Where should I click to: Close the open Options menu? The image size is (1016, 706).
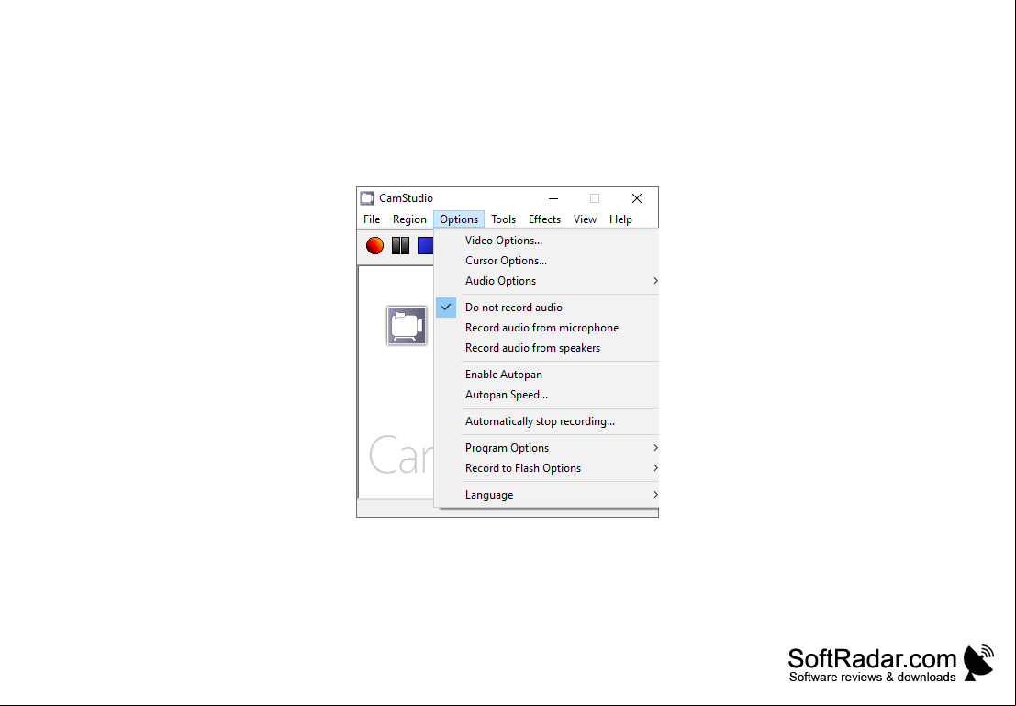tap(459, 219)
